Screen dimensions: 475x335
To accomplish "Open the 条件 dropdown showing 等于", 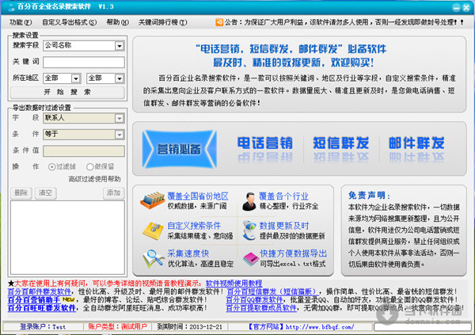I will (x=119, y=133).
